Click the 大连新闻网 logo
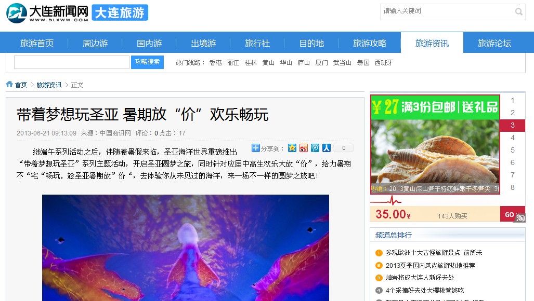The width and height of the screenshot is (534, 301). tap(47, 13)
